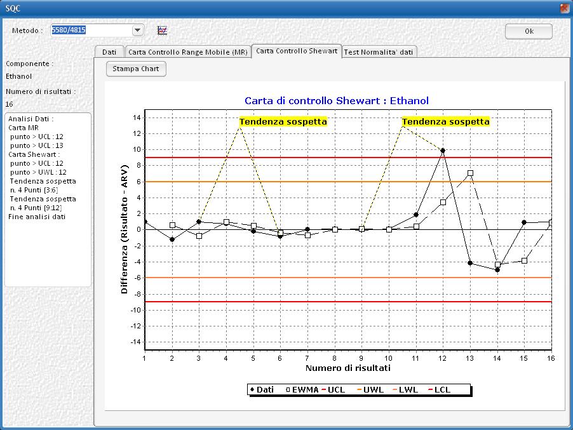Select the Dati legend entry

pyautogui.click(x=262, y=390)
